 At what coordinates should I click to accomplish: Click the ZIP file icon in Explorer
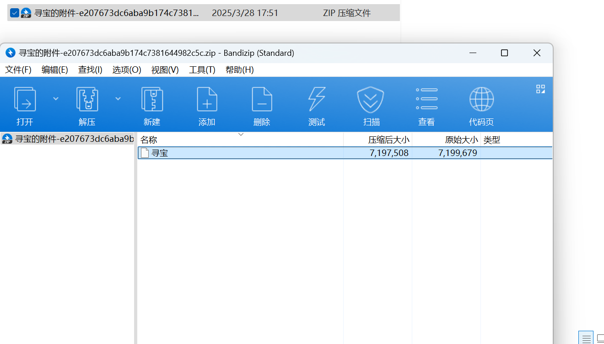[26, 13]
